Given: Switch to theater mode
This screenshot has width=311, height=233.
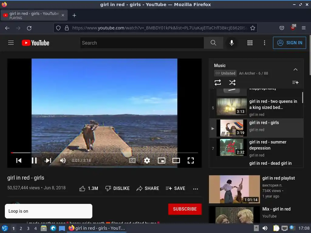Looking at the screenshot, I should pos(176,160).
